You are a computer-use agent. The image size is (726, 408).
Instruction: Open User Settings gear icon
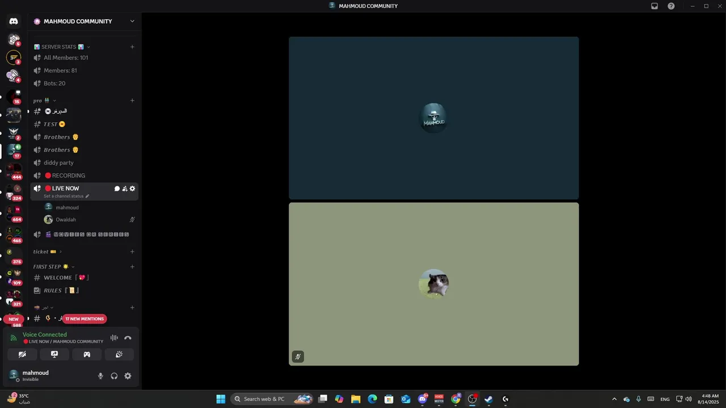(x=128, y=376)
